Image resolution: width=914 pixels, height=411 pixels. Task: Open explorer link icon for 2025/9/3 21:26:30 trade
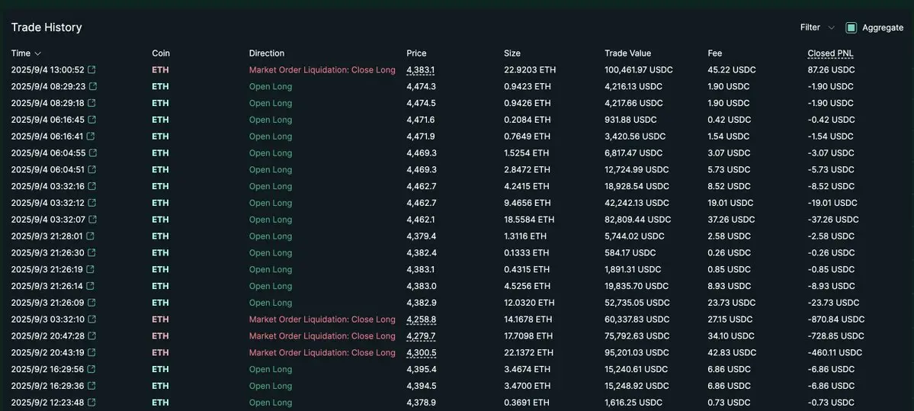(x=91, y=253)
